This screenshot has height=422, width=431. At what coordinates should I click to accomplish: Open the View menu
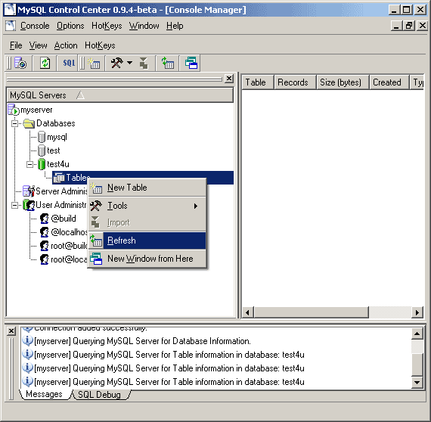tap(39, 45)
